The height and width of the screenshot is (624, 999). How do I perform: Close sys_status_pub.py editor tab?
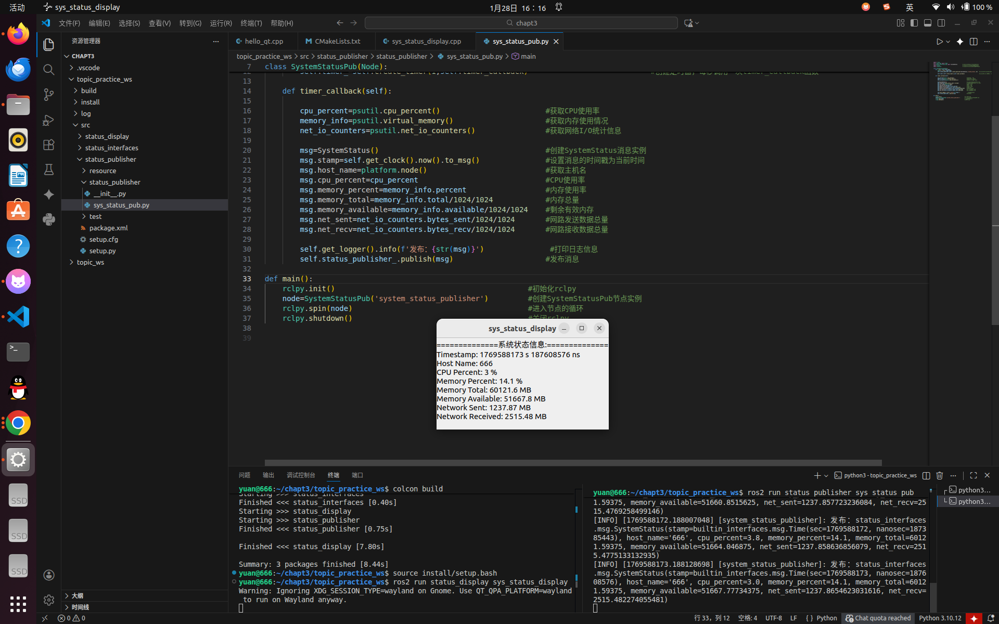point(556,42)
